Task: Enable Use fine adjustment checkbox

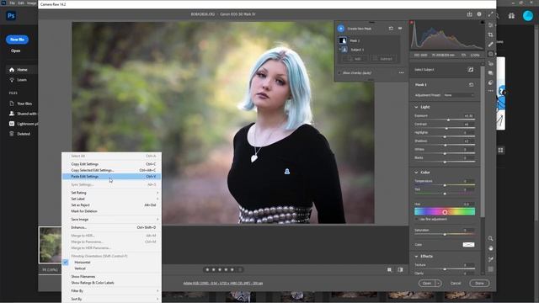Action: point(417,219)
